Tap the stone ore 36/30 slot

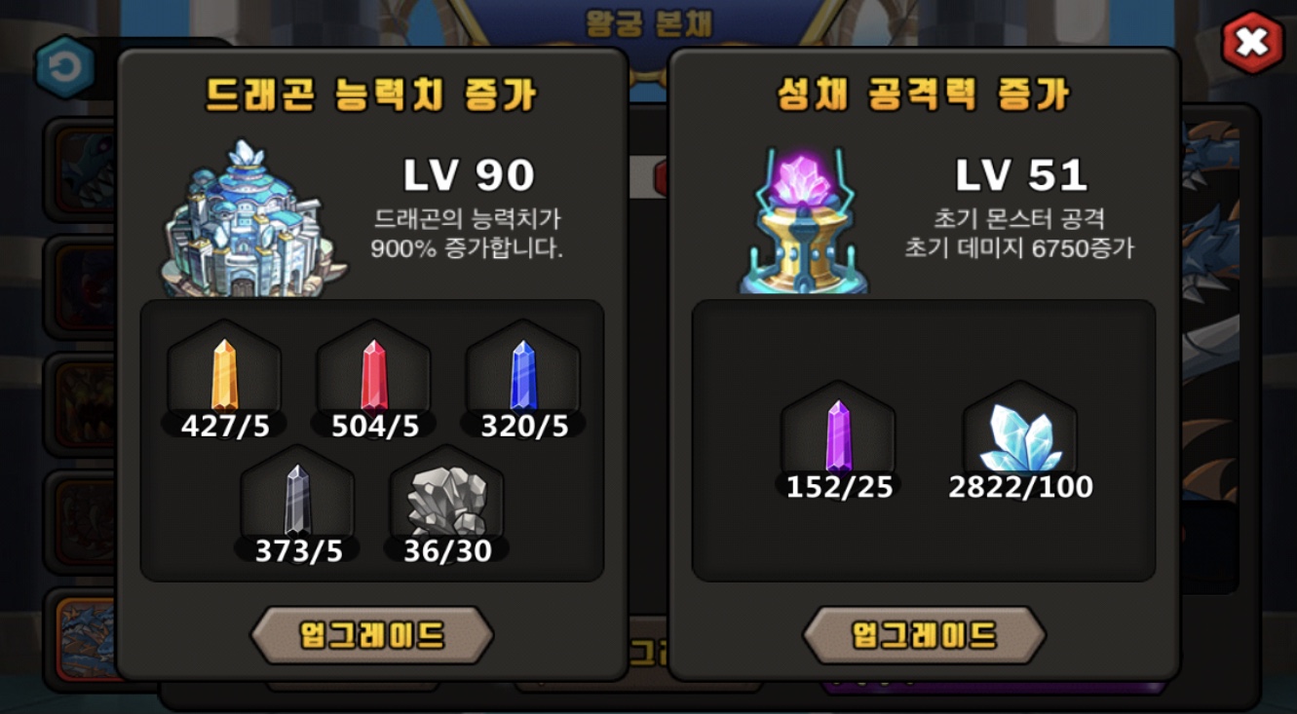click(x=447, y=505)
